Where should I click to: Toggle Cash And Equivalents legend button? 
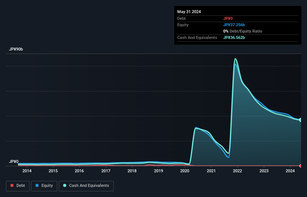(86, 186)
